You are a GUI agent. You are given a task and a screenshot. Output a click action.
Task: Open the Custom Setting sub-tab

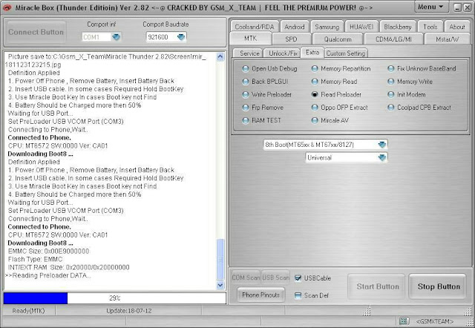click(346, 53)
